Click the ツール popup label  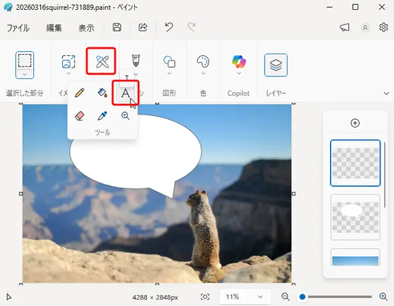[102, 132]
